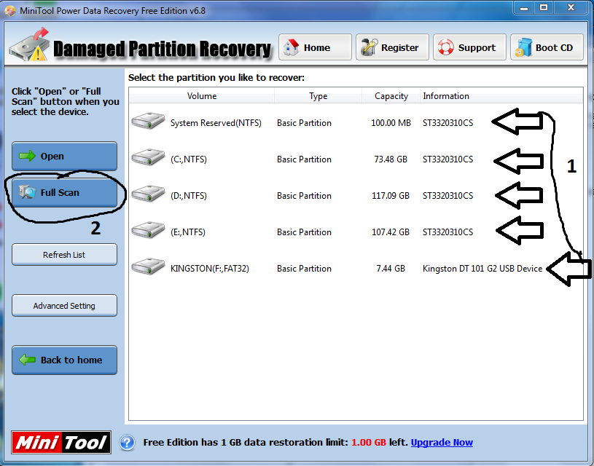Image resolution: width=594 pixels, height=466 pixels.
Task: Start a Full Scan via its magnifier icon
Action: click(27, 192)
